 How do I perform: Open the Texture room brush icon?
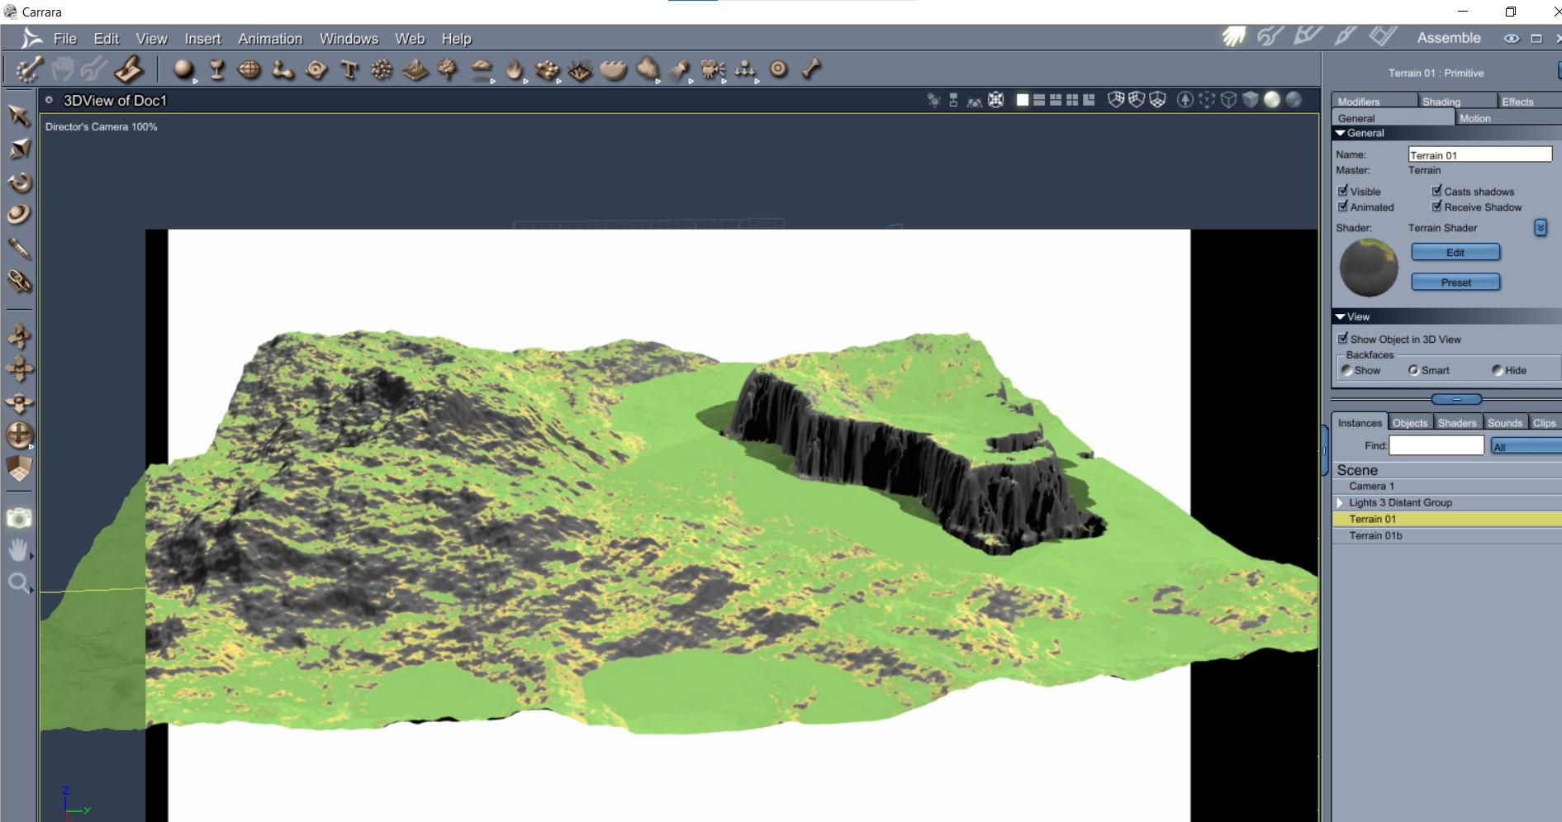point(1346,36)
